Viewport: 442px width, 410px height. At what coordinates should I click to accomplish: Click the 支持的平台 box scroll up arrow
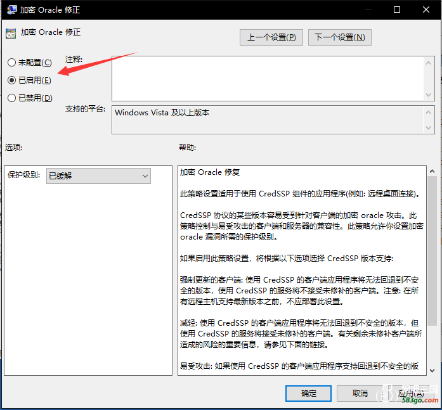429,112
